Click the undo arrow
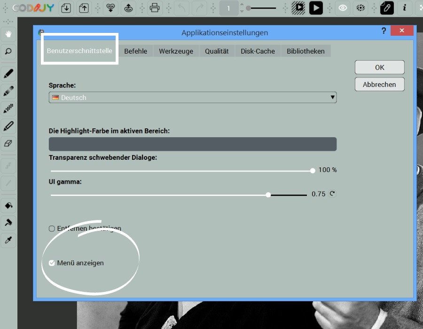 (x=182, y=8)
